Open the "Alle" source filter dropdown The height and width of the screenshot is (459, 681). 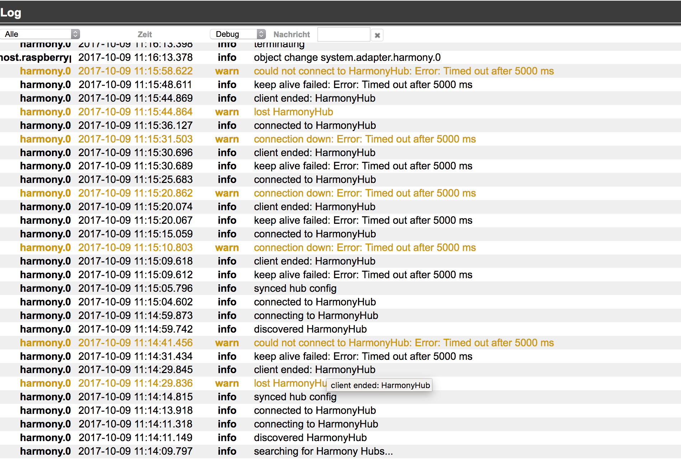tap(40, 34)
